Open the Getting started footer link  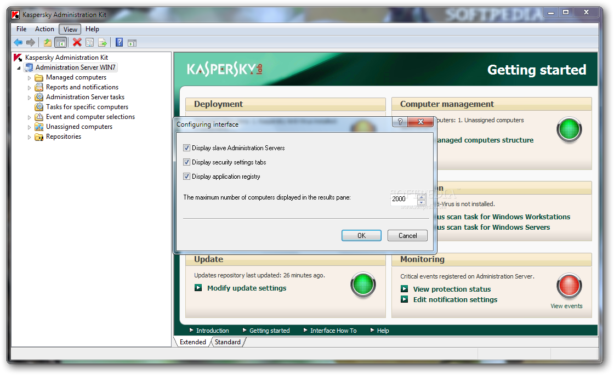pyautogui.click(x=269, y=331)
